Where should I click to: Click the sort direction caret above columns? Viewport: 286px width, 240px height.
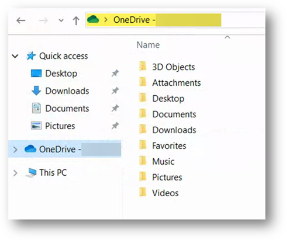[x=228, y=37]
